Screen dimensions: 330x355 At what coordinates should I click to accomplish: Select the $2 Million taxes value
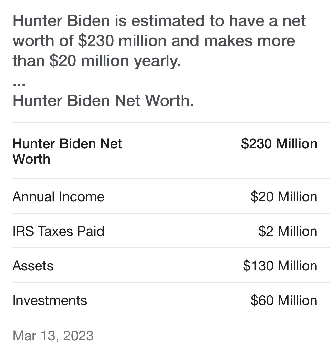click(288, 231)
